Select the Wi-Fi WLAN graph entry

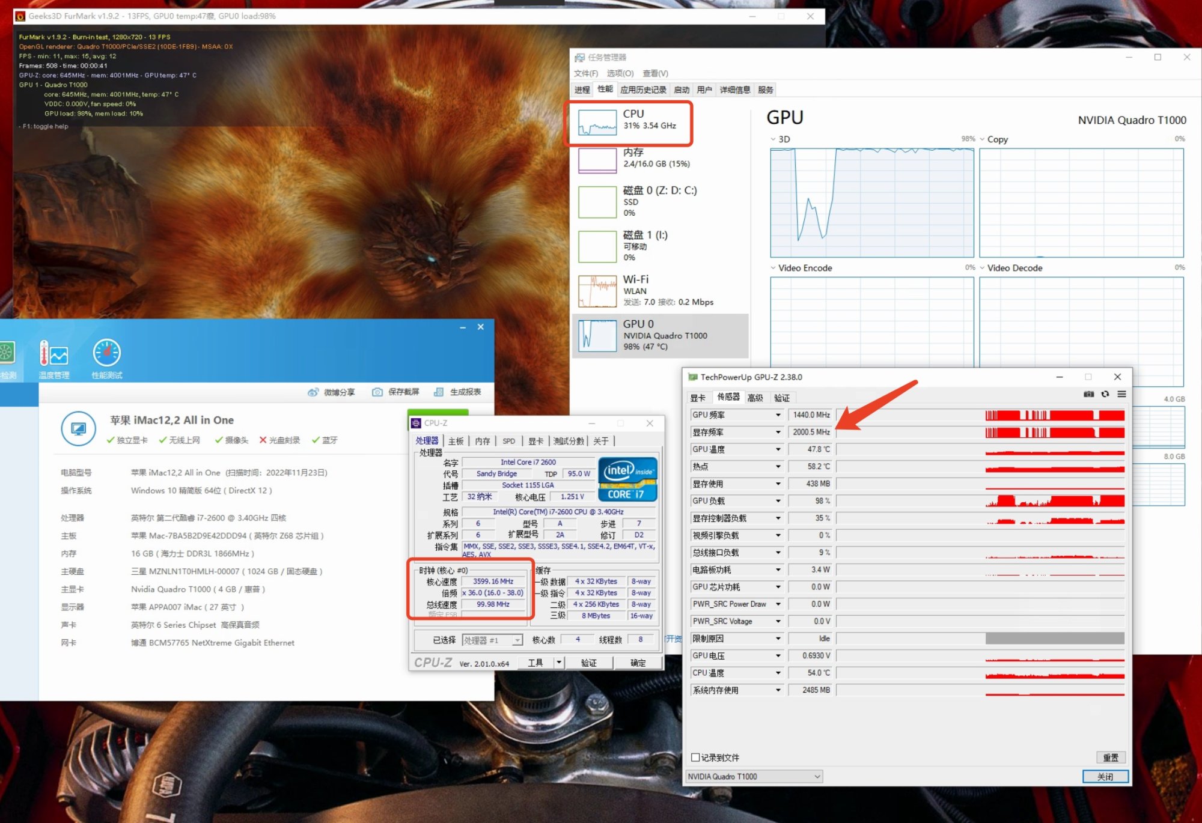pyautogui.click(x=660, y=290)
